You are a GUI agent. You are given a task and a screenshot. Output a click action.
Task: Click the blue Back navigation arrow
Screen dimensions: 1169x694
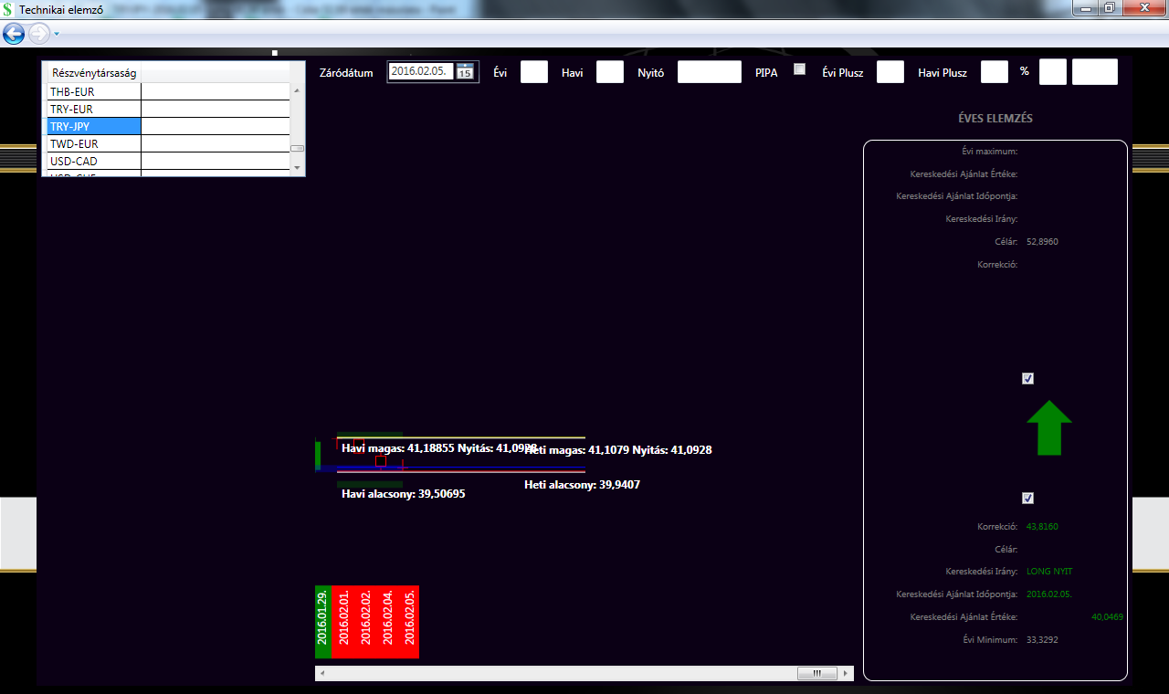(14, 34)
